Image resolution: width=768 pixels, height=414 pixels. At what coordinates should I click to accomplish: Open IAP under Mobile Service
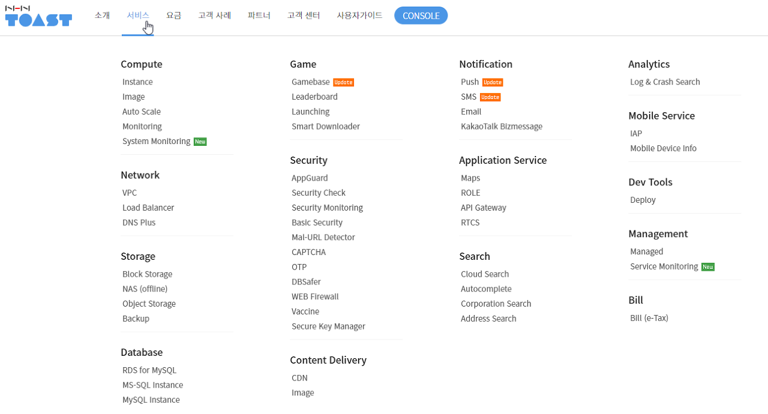(636, 134)
